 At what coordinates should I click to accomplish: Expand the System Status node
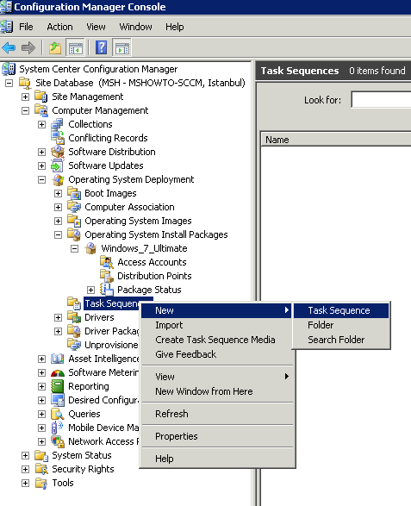pyautogui.click(x=26, y=455)
